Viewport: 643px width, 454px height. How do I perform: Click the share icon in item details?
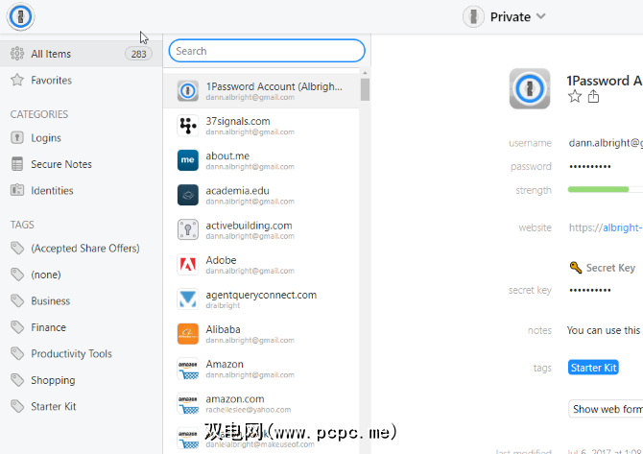(x=593, y=96)
